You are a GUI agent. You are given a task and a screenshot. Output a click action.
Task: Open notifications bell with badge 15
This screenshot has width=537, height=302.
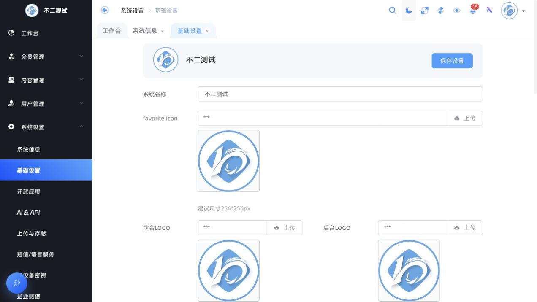tap(473, 10)
